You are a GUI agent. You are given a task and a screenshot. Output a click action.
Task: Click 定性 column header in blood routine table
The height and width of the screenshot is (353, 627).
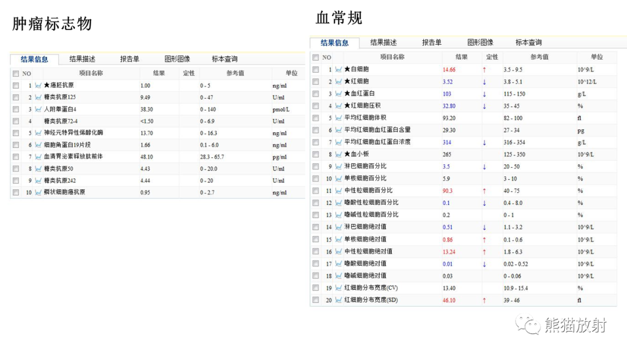[x=492, y=57]
